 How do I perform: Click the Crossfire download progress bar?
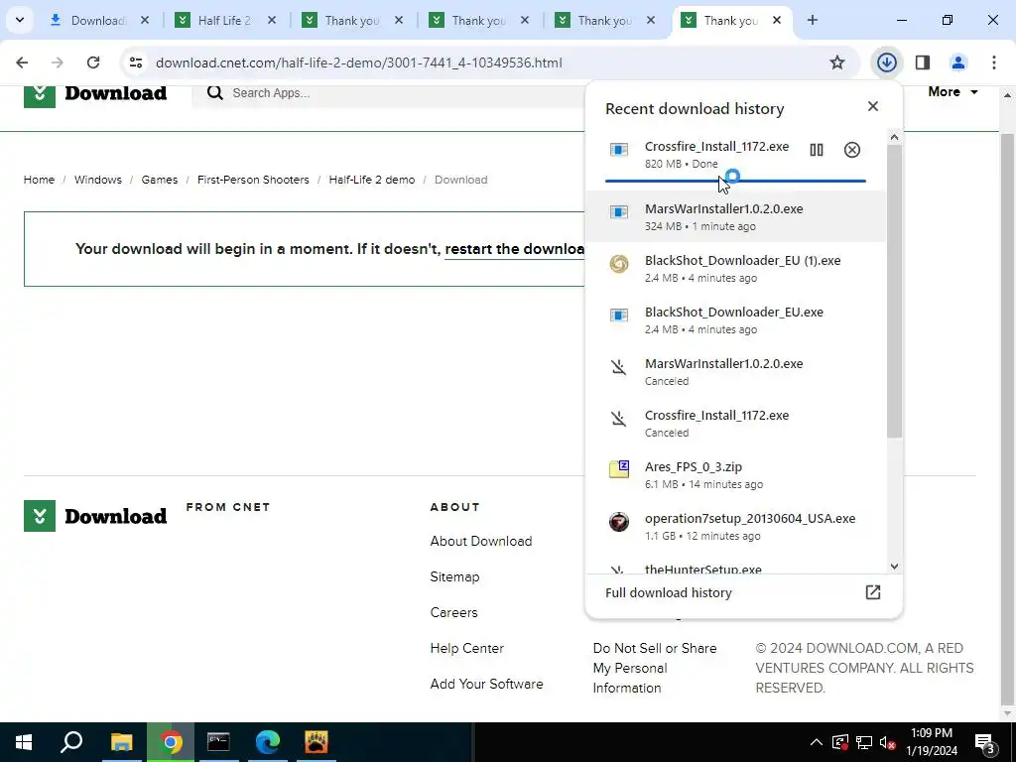[x=735, y=181]
